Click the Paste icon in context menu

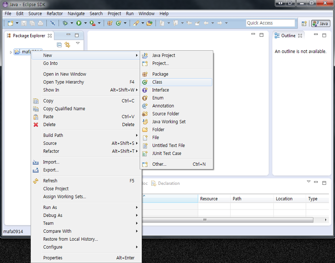[x=36, y=117]
